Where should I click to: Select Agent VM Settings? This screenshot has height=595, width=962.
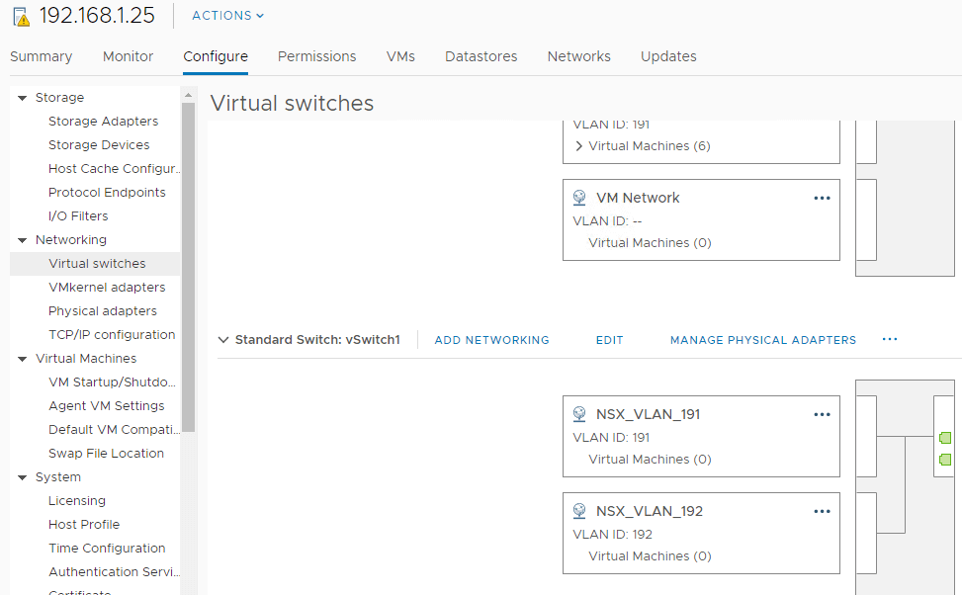(106, 406)
